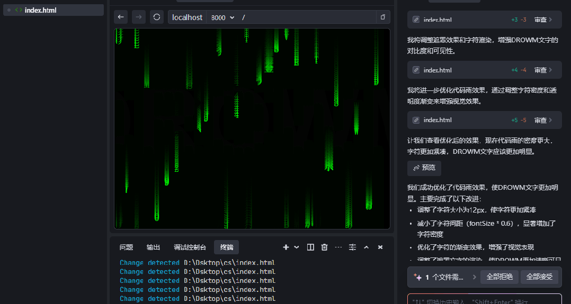Click the localhost address field
571x304 pixels.
point(187,17)
